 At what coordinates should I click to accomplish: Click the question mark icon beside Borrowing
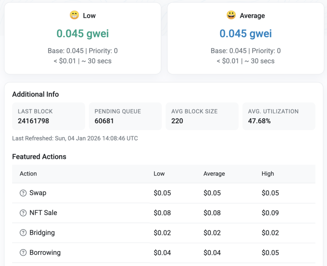click(23, 253)
